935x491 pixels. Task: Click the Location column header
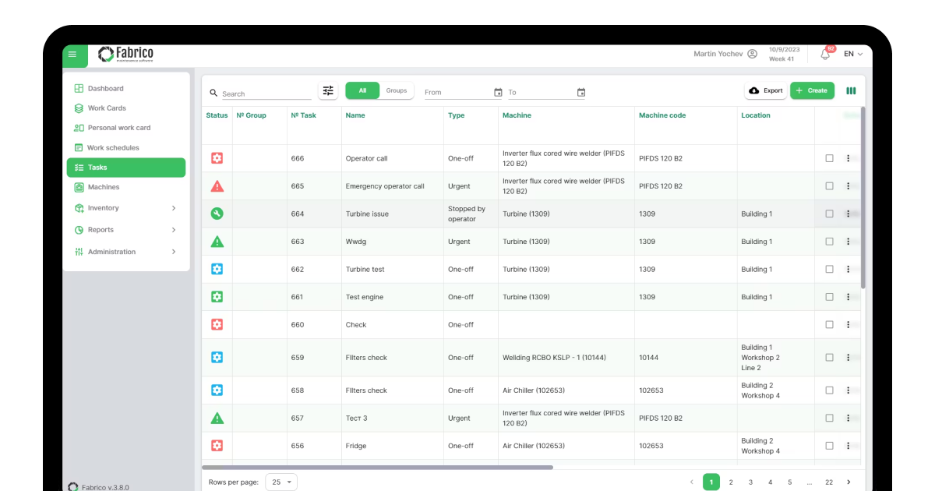click(756, 115)
